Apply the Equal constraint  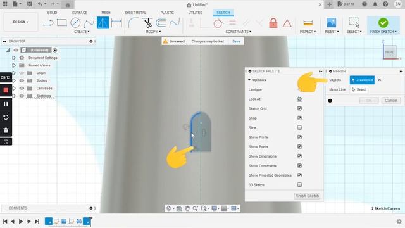pos(232,23)
